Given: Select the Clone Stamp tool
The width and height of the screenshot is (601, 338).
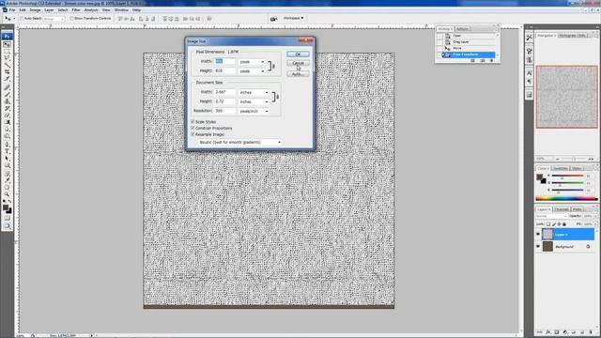Looking at the screenshot, I should [7, 101].
